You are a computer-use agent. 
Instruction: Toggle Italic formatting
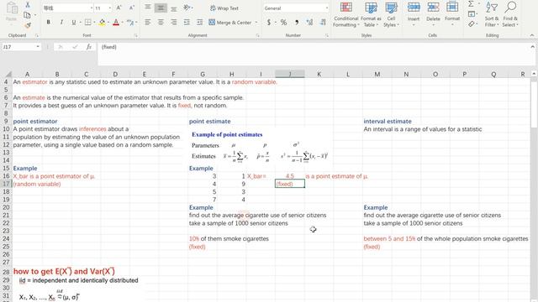(61, 23)
